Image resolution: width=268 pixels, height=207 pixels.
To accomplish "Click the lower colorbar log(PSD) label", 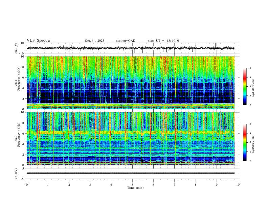I will [x=253, y=144].
